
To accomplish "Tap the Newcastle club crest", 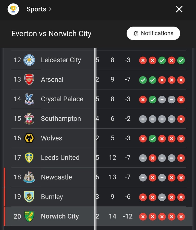I will (x=29, y=177).
